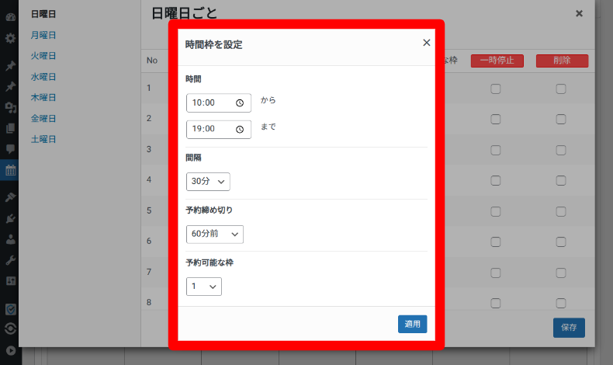Tick the 削除 checkbox in row 3

tap(561, 150)
